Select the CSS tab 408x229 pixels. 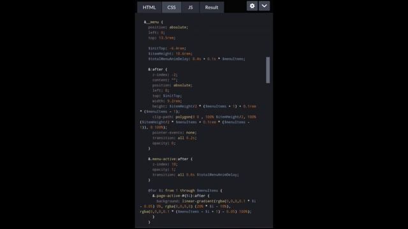point(171,7)
